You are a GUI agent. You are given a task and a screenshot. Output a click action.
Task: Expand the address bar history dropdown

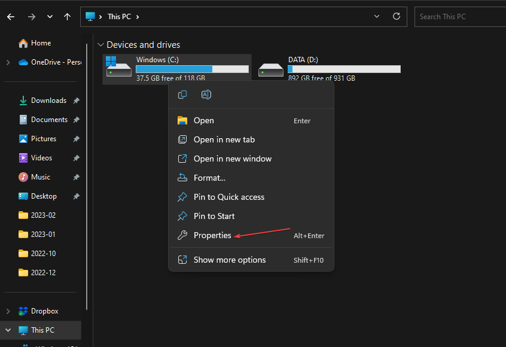(x=376, y=17)
